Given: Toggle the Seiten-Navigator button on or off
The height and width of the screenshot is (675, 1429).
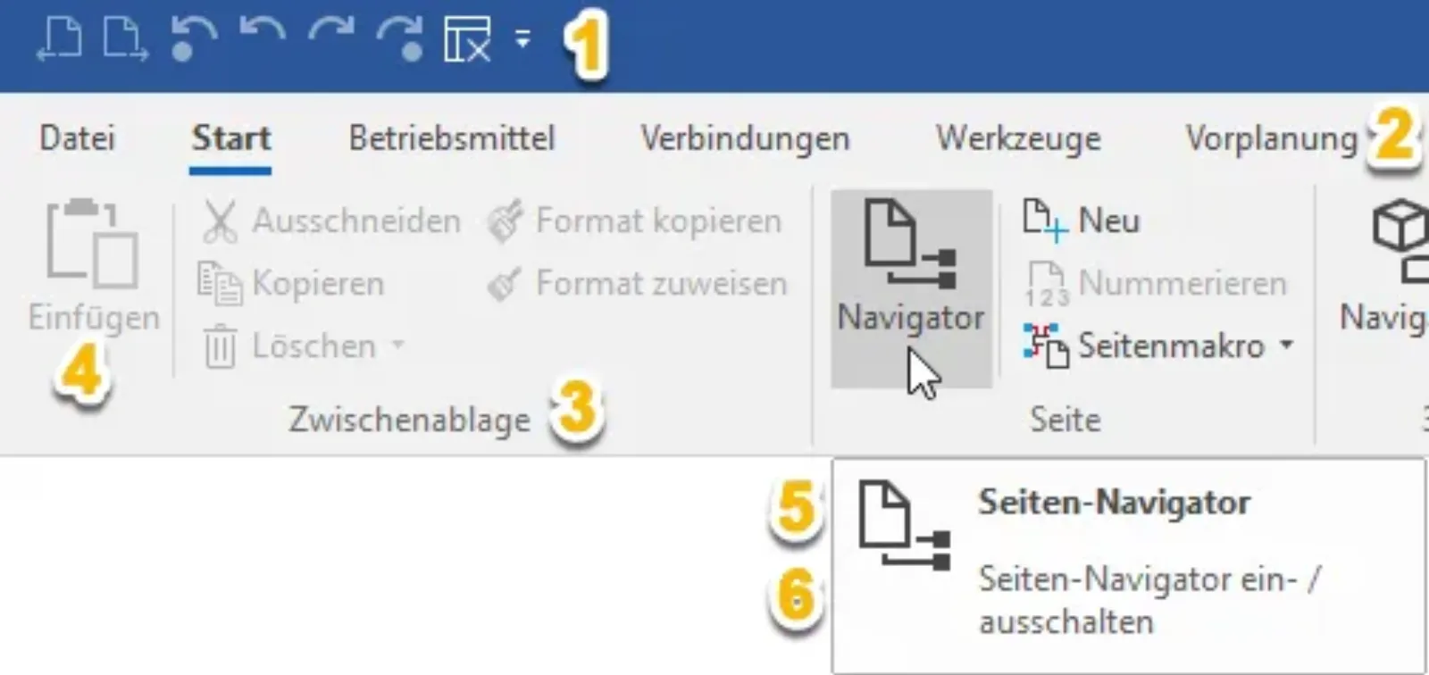Looking at the screenshot, I should coord(911,288).
